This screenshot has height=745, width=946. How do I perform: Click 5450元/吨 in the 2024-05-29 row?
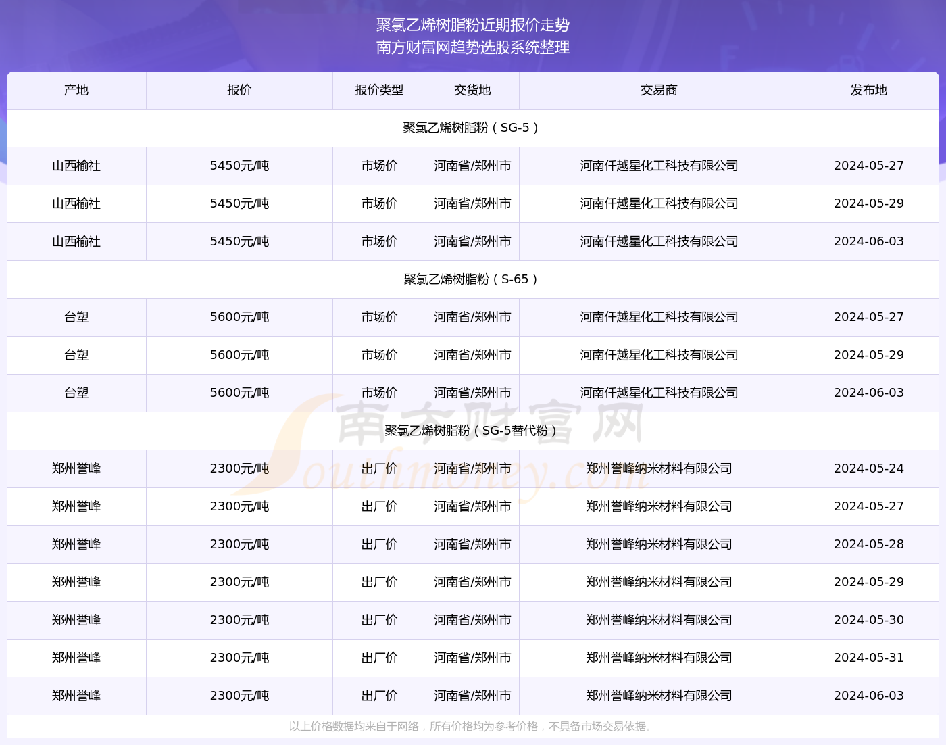tap(239, 203)
